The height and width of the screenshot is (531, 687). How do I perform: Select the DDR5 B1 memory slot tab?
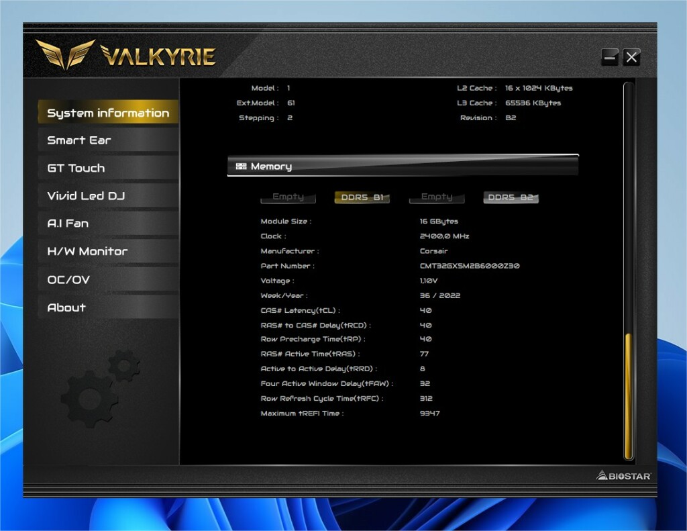pyautogui.click(x=362, y=197)
